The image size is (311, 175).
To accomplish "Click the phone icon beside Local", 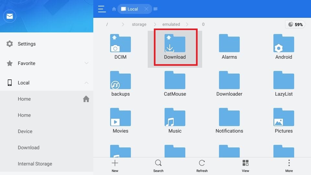I will [9, 83].
